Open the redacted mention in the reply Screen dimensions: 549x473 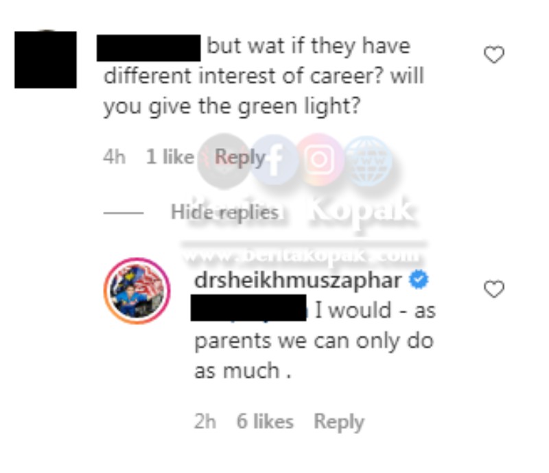tap(248, 308)
